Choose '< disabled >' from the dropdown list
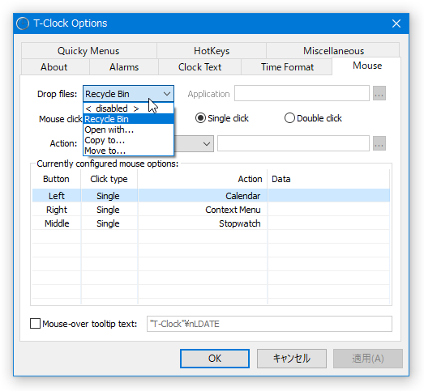This screenshot has width=424, height=391. pyautogui.click(x=128, y=108)
